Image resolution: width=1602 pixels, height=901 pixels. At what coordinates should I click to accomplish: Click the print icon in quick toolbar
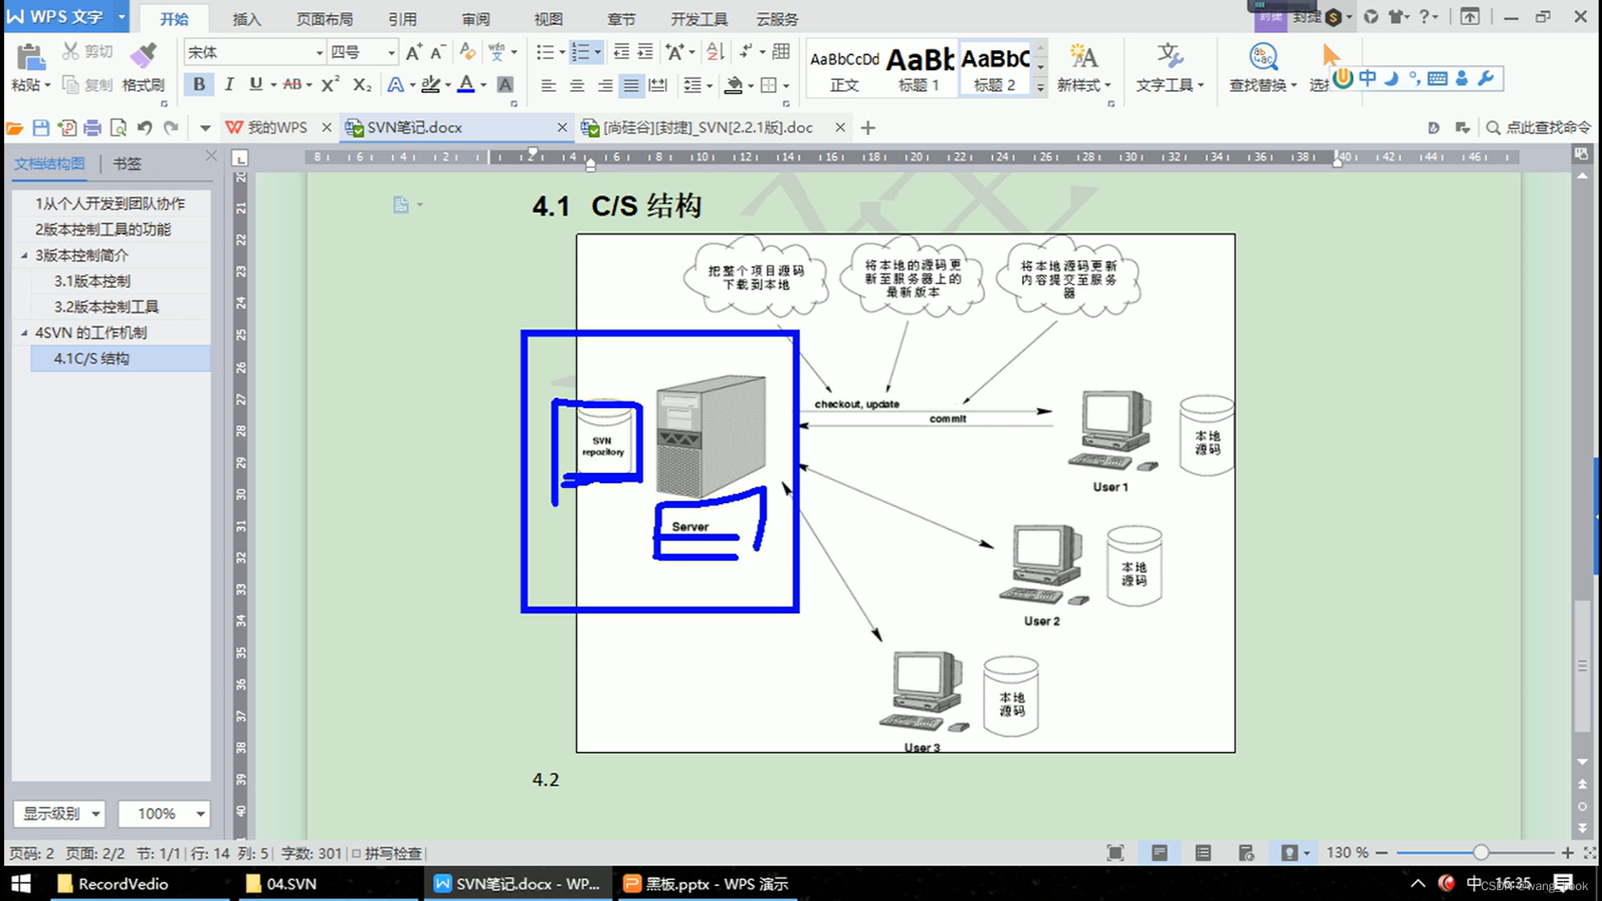93,128
